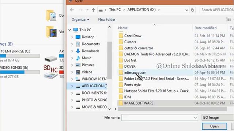
Task: Click Hotspot Shield Elite folder icon
Action: (x=121, y=91)
